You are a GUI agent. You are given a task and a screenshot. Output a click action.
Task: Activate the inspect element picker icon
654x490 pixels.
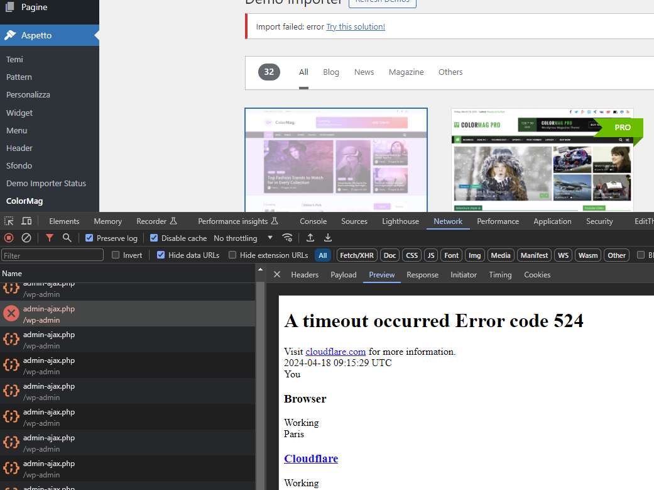tap(9, 221)
